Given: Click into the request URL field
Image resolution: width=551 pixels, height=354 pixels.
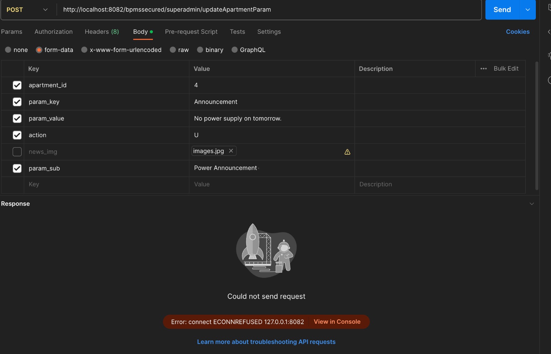Looking at the screenshot, I should (269, 10).
